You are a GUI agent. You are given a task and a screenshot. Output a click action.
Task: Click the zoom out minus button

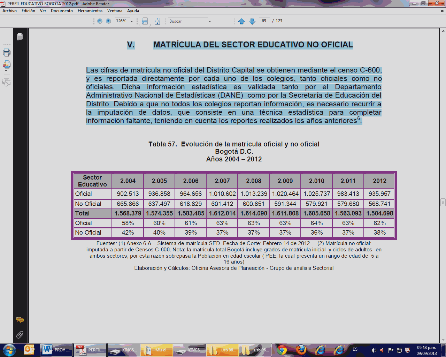tap(100, 21)
